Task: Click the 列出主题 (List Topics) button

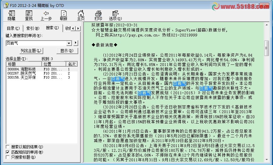Action: (31, 51)
